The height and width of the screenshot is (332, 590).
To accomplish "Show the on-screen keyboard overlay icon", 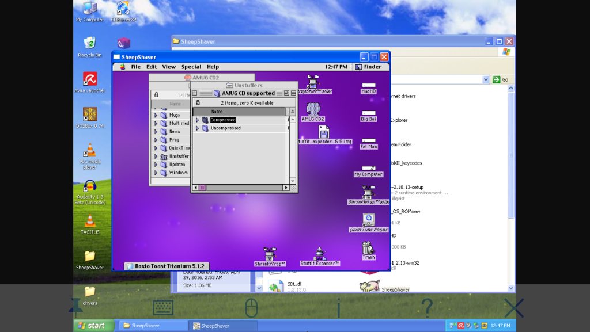I will point(163,308).
